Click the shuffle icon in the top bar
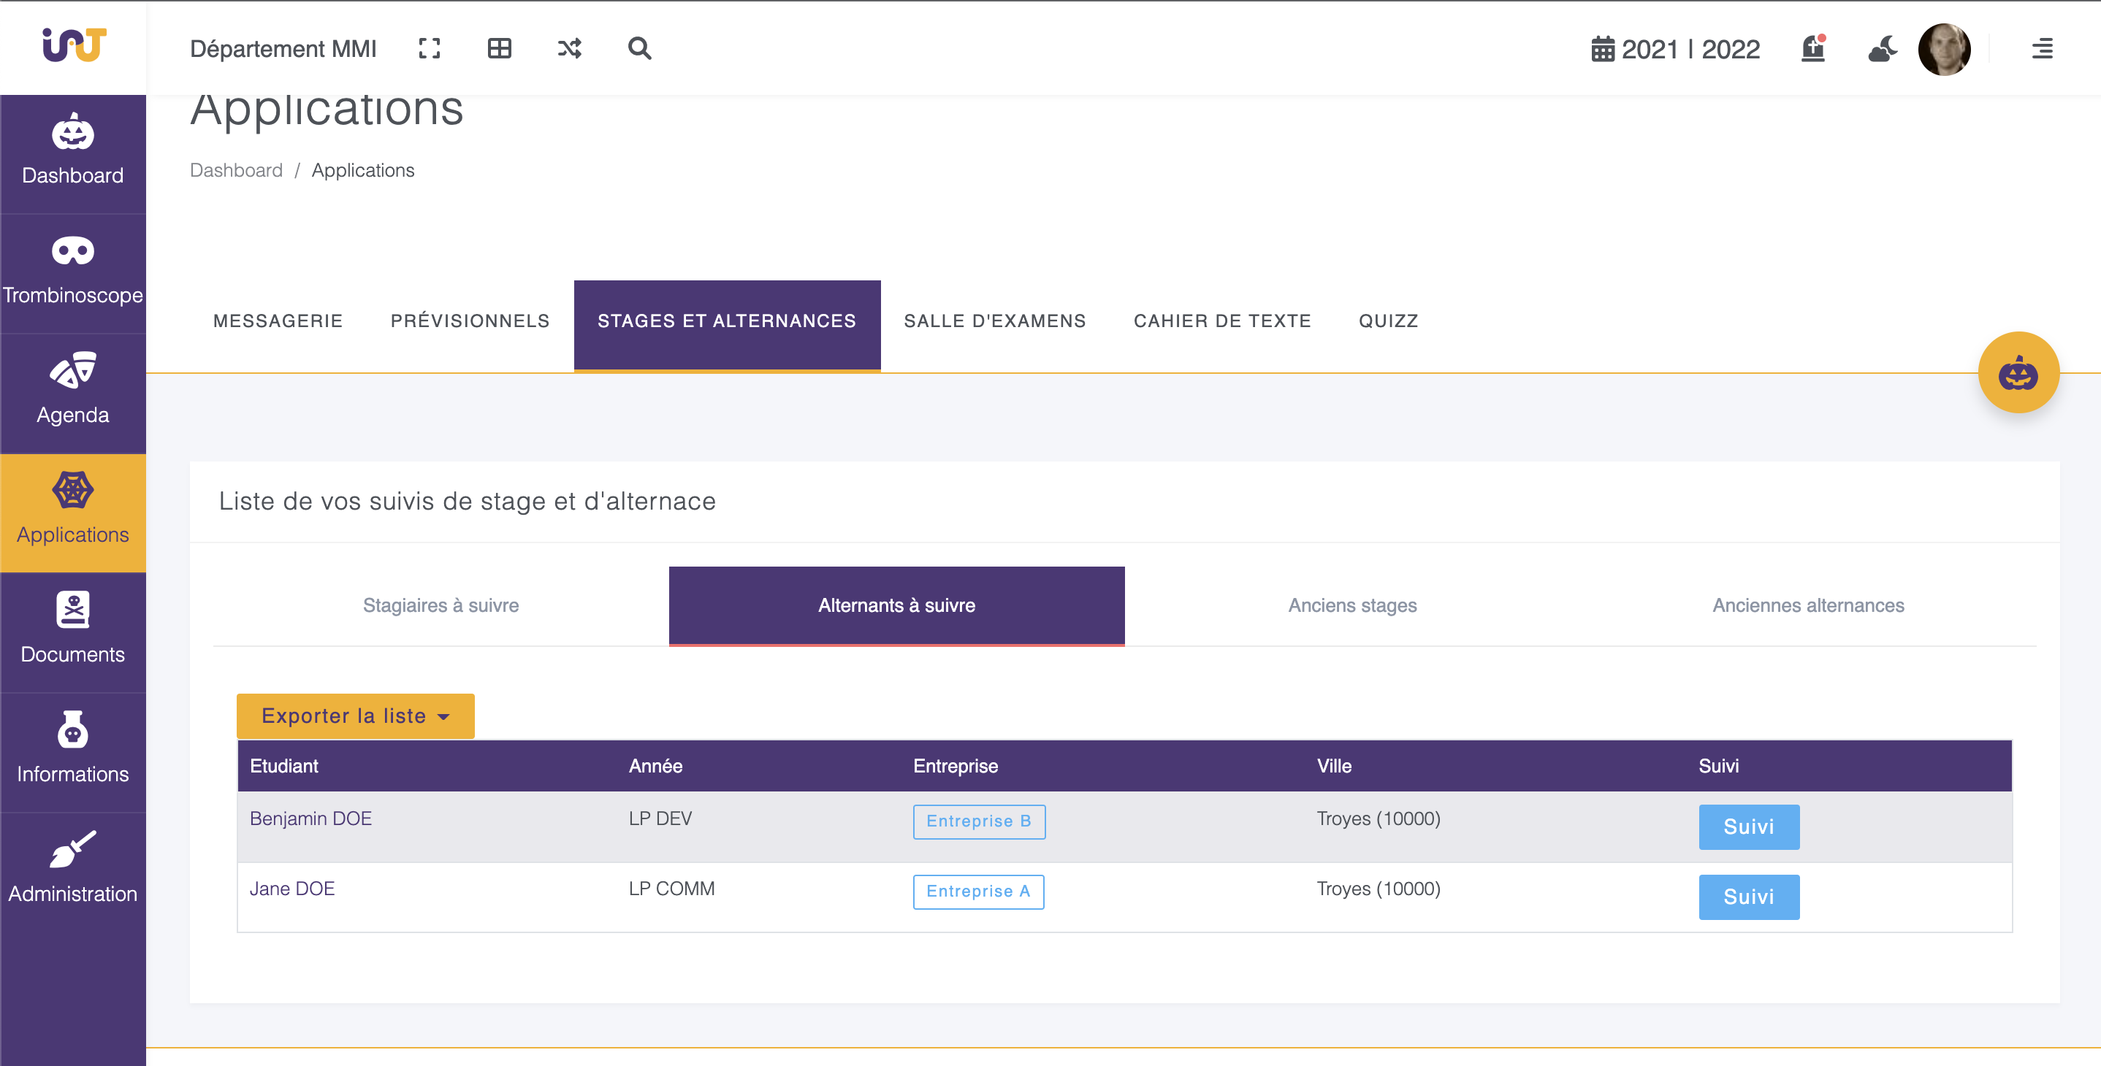 tap(570, 48)
